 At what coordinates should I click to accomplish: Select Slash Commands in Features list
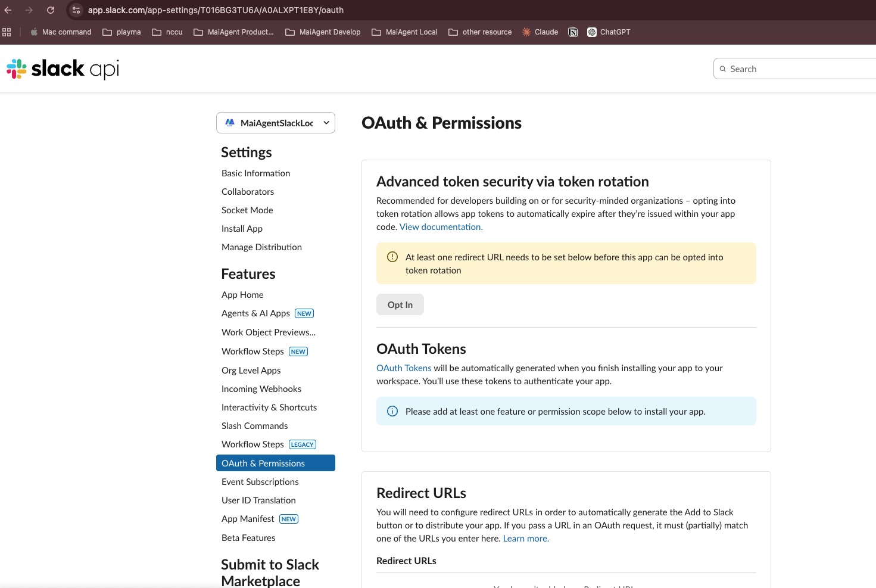[x=254, y=426]
